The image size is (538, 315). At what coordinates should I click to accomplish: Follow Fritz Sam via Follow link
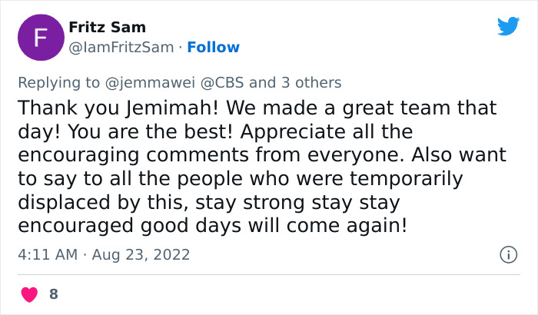pos(214,48)
